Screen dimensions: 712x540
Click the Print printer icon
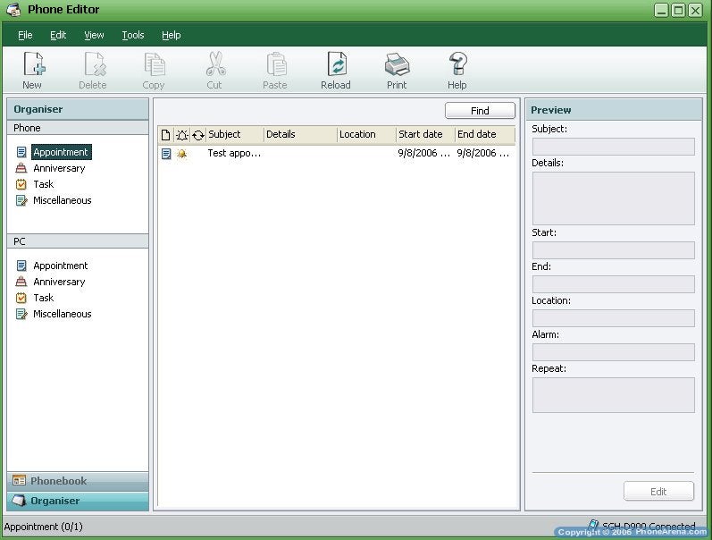pyautogui.click(x=397, y=64)
